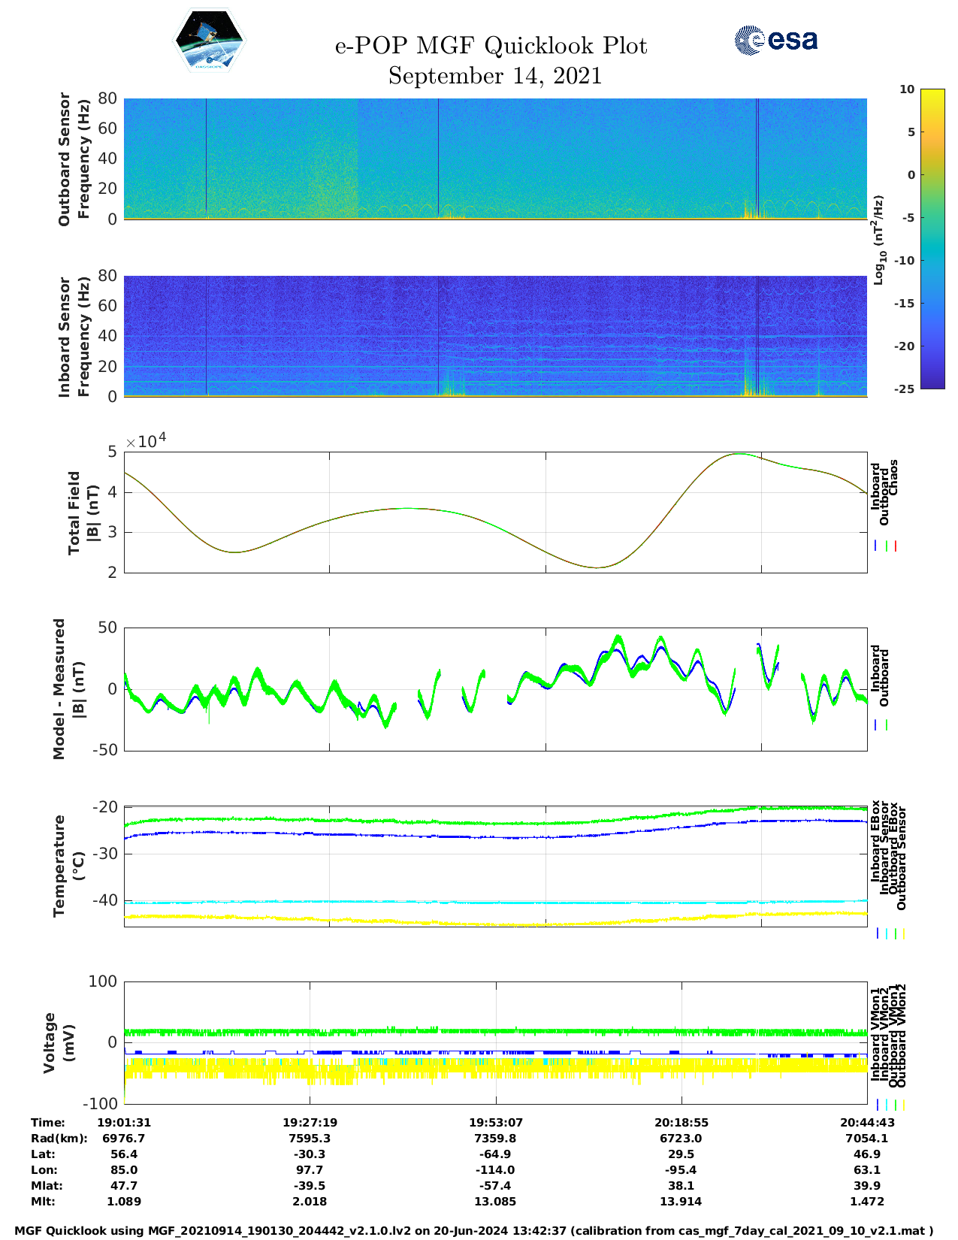Click the ESA logo

pos(776,40)
